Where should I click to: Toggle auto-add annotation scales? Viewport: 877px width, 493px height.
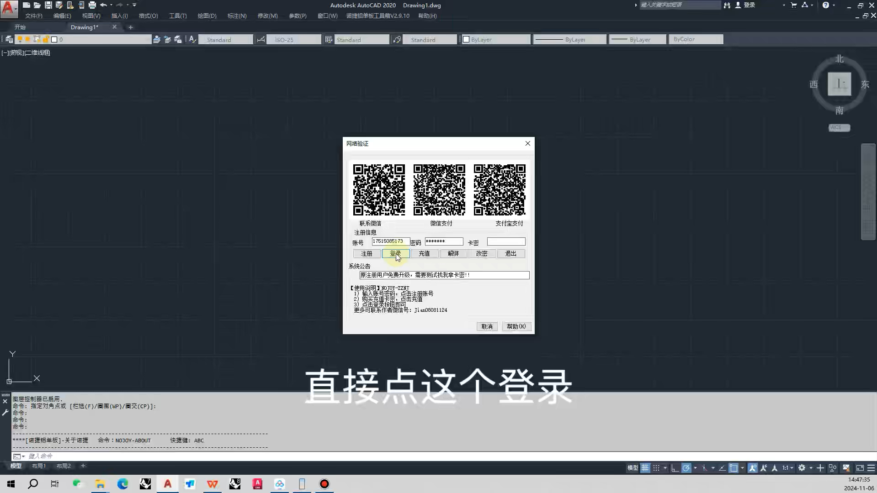click(763, 468)
